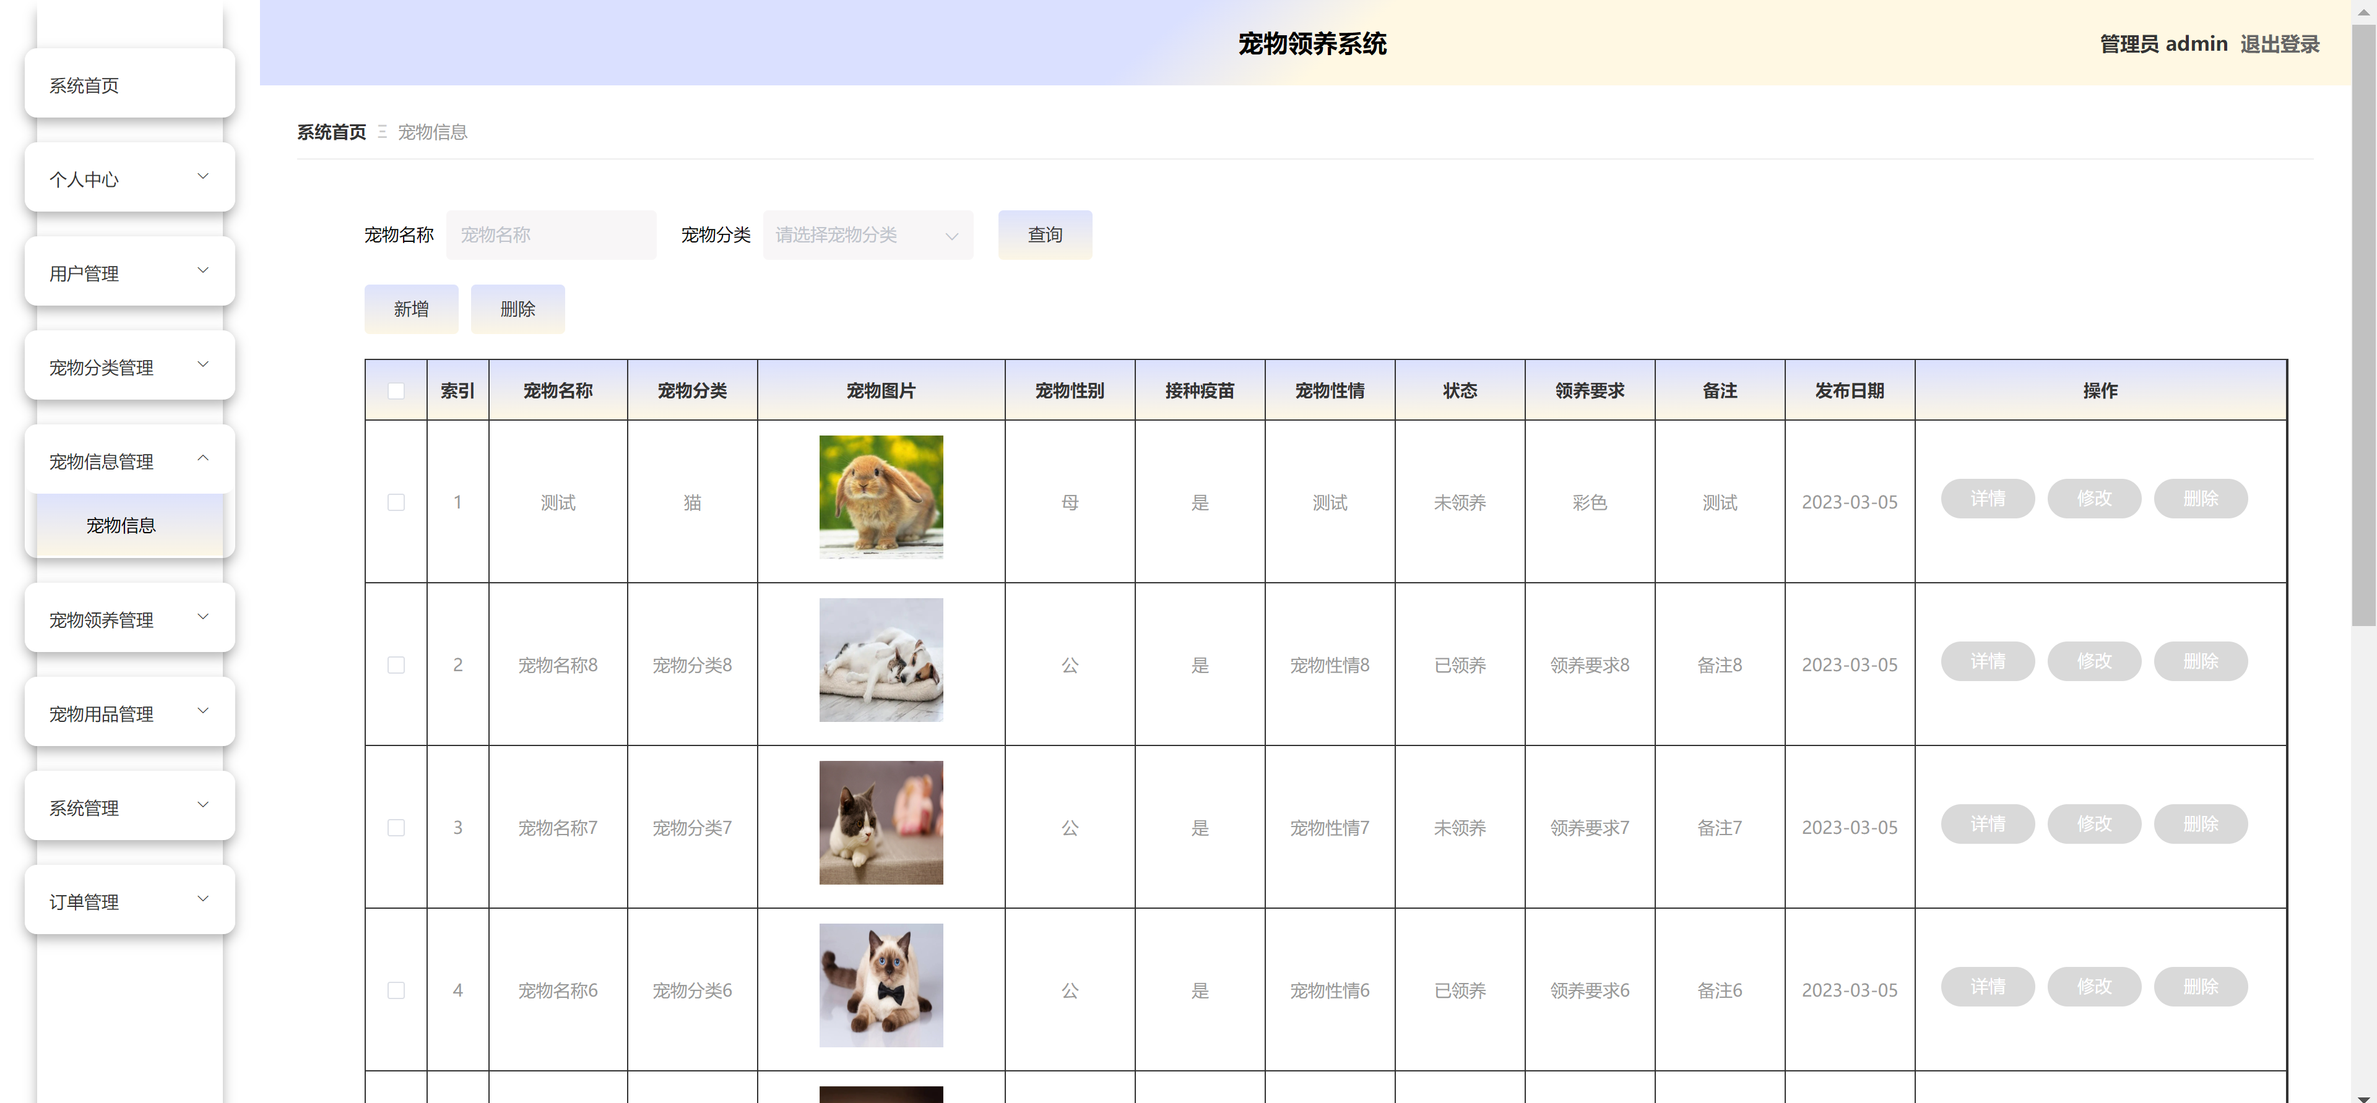This screenshot has height=1103, width=2377.
Task: Collapse the 宠物信息管理 menu chevron
Action: pos(203,458)
